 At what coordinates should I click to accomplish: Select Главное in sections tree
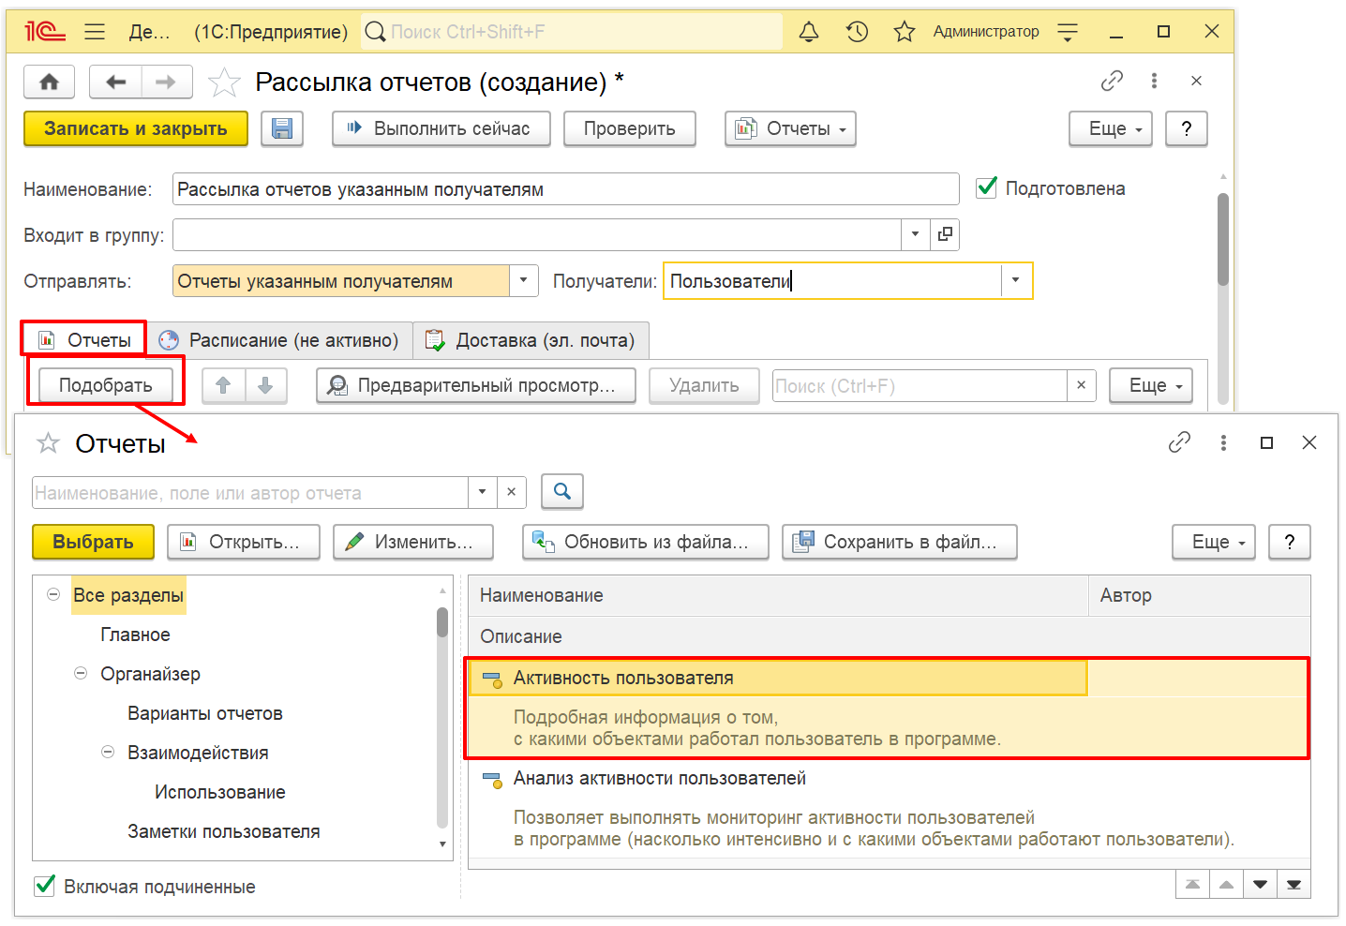[136, 635]
